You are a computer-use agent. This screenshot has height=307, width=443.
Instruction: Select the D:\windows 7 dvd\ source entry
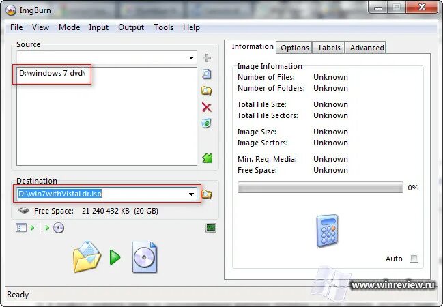pos(53,73)
